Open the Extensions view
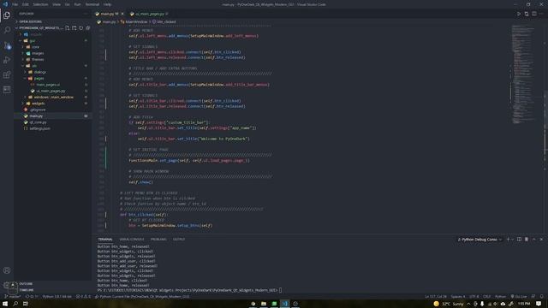This screenshot has width=548, height=308. coord(7,74)
